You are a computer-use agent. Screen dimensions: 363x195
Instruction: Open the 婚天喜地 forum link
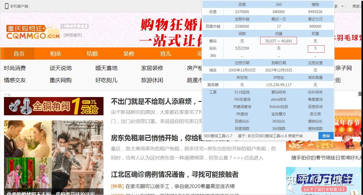(x=106, y=68)
